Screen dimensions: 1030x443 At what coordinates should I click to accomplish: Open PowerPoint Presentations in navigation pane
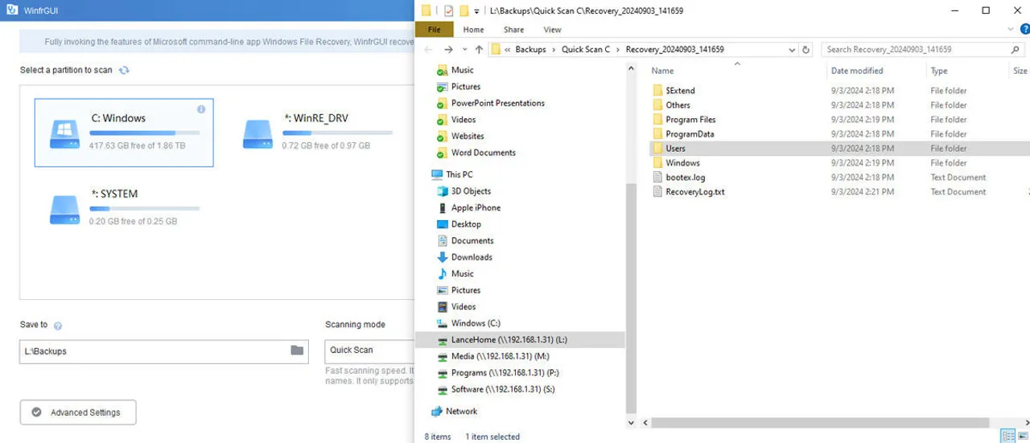pos(490,103)
